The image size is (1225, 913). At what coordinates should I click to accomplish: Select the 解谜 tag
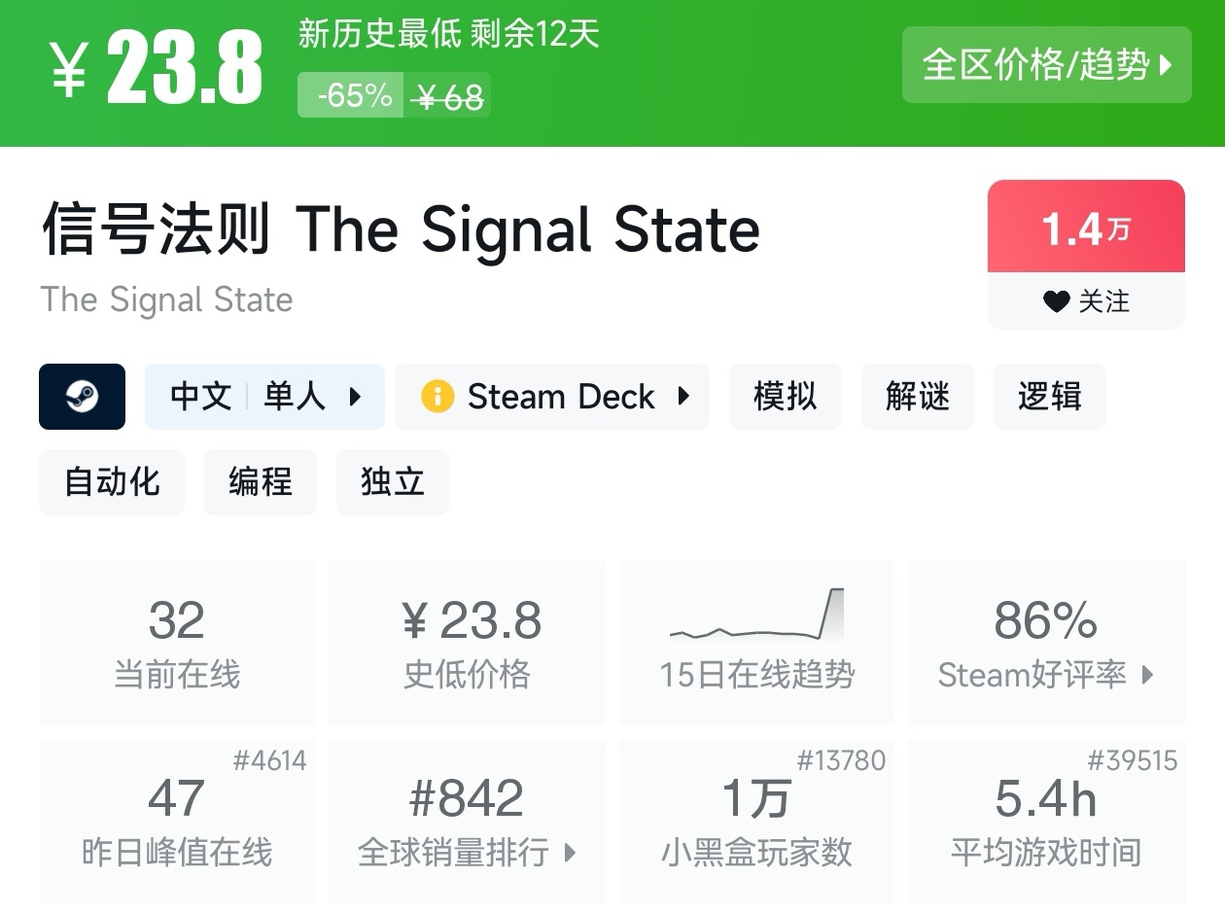click(x=917, y=397)
